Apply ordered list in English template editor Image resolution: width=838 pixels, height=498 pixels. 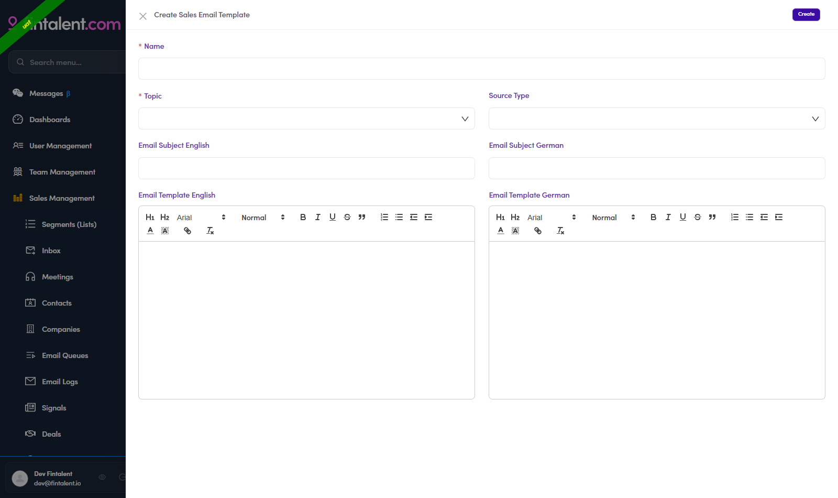point(384,217)
